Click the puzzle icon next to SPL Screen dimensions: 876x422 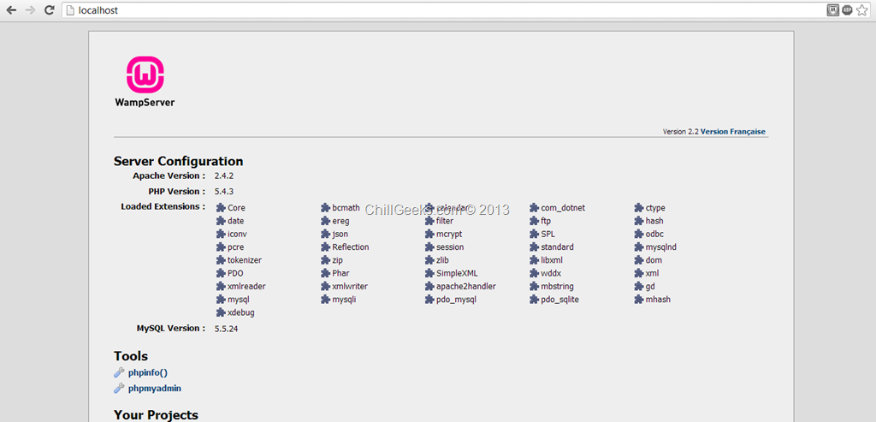tap(534, 234)
